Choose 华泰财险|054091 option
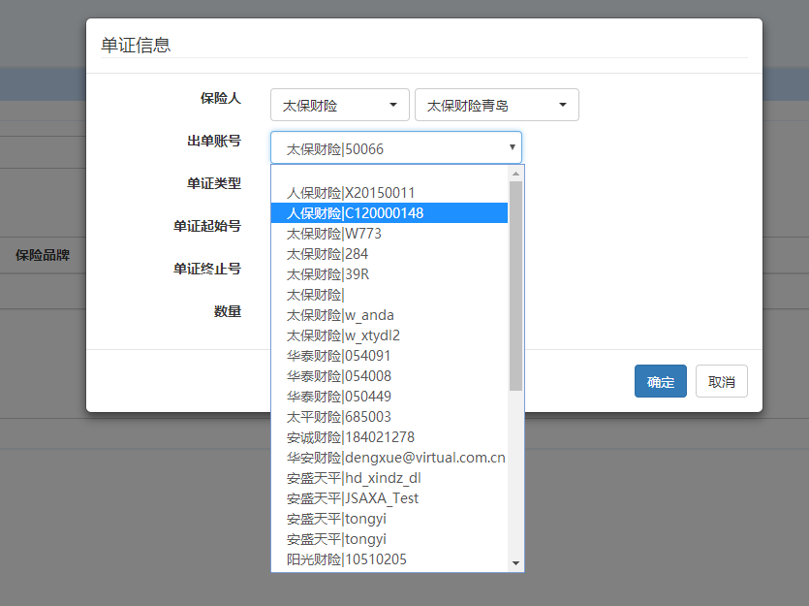This screenshot has height=606, width=809. click(x=389, y=356)
